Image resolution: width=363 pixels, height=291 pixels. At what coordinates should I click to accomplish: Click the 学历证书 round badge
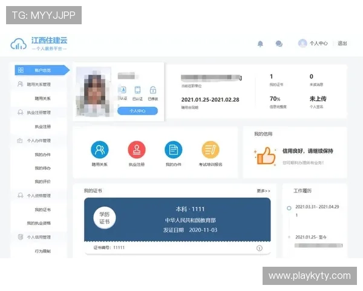105,218
